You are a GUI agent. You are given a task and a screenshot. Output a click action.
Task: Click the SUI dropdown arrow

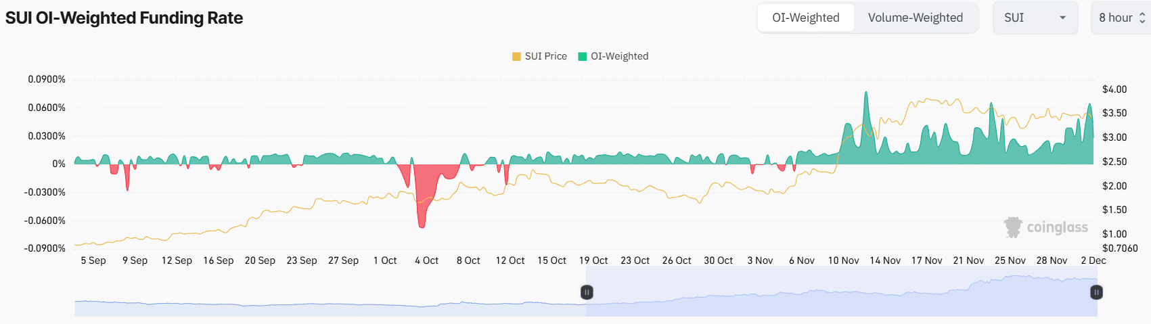(1062, 18)
